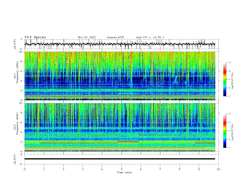Click the ch.1 PSD color bar
Viewport: 246px width, 190px height.
(225, 79)
